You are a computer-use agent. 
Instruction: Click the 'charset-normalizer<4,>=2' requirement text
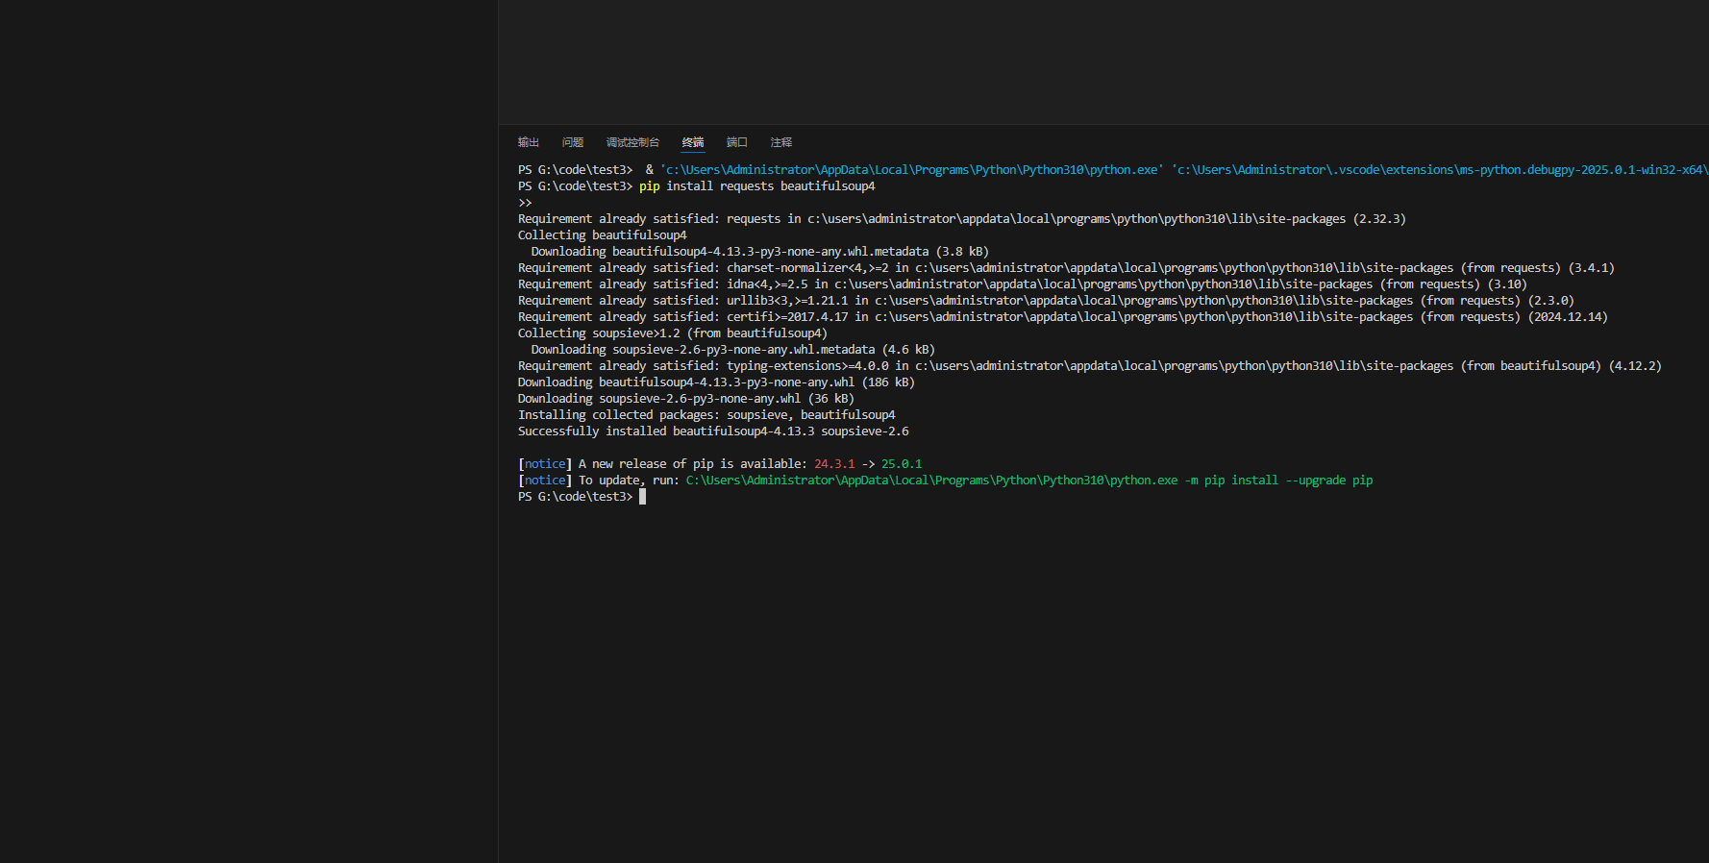(807, 268)
